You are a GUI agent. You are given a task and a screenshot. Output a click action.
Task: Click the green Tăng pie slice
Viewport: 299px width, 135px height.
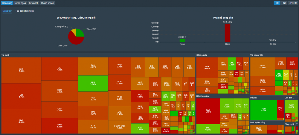80,33
